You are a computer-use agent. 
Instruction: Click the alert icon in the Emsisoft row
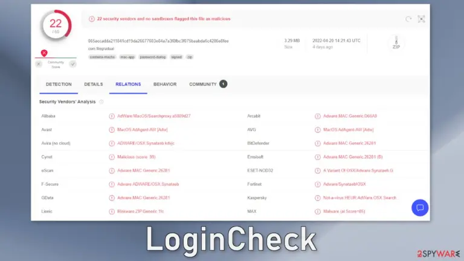pyautogui.click(x=318, y=157)
